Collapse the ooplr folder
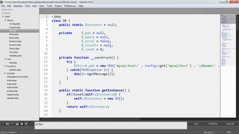This screenshot has height=134, width=239. pyautogui.click(x=3, y=16)
